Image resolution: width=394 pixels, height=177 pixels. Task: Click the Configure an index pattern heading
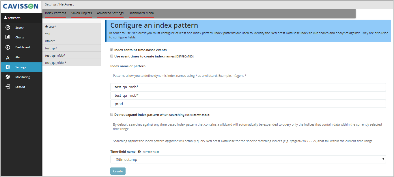point(154,25)
